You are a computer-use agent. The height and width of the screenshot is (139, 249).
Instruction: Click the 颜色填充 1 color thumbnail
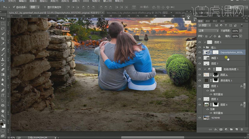pyautogui.click(x=206, y=80)
